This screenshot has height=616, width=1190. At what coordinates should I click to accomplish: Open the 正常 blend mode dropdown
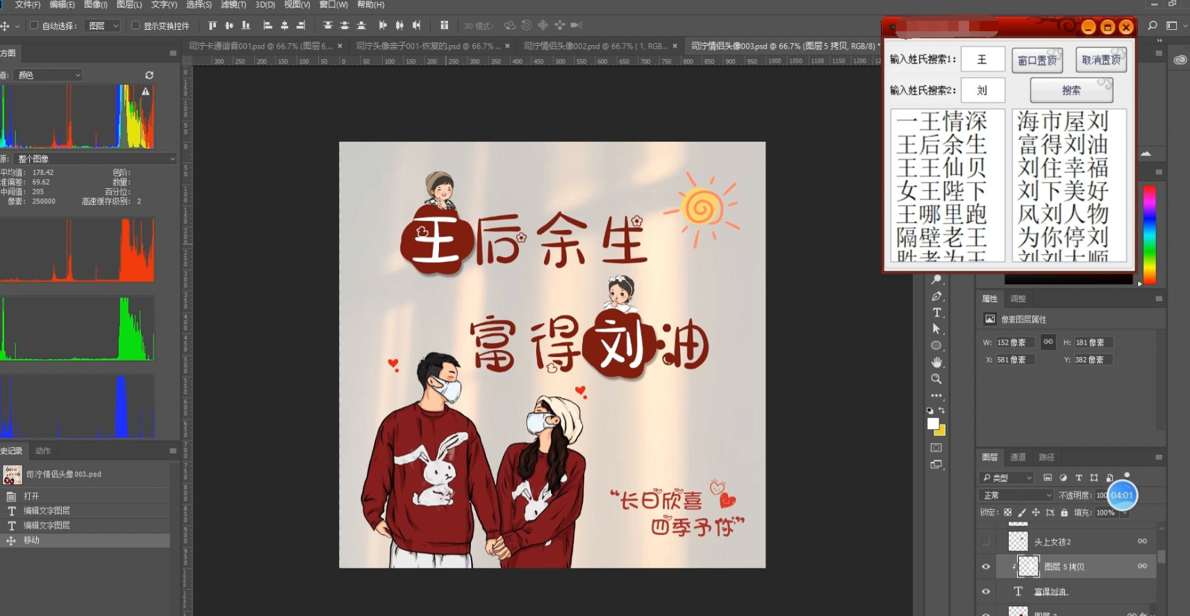[x=1016, y=495]
